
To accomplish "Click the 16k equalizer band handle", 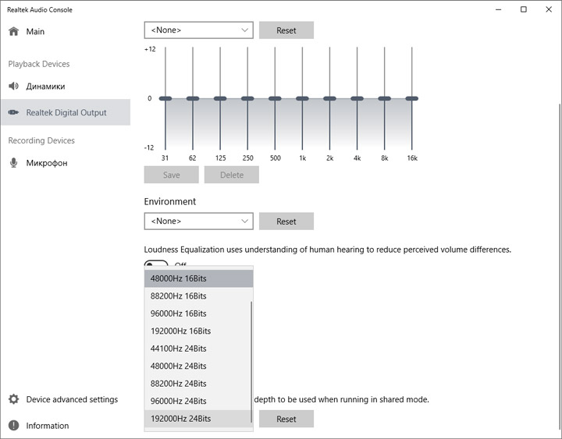I will (411, 98).
